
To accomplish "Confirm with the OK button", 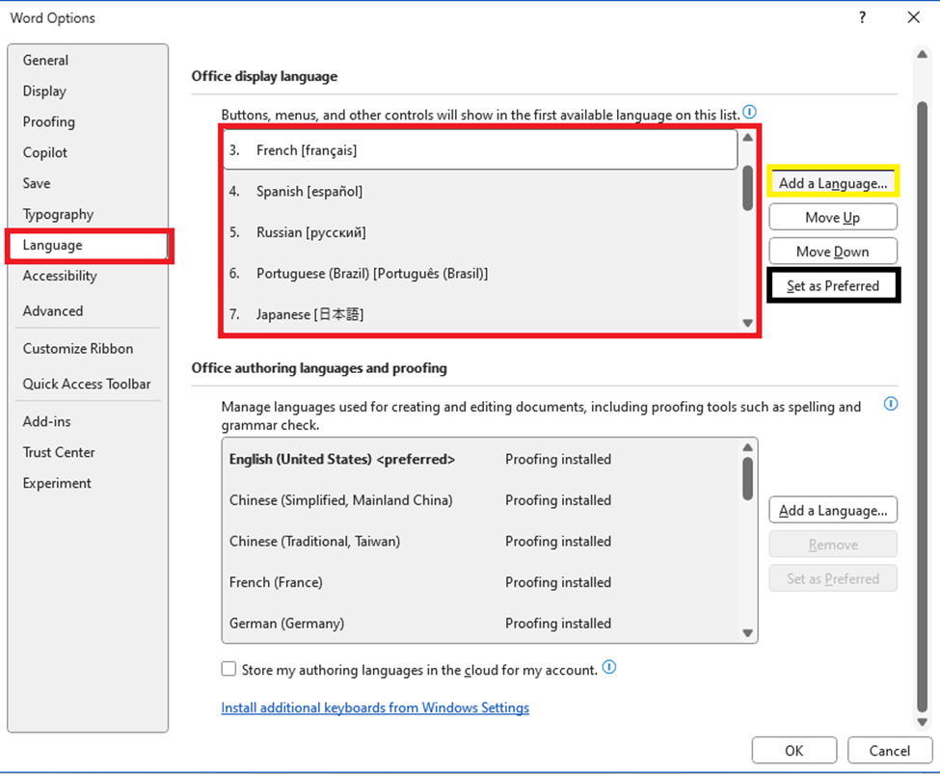I will 793,751.
